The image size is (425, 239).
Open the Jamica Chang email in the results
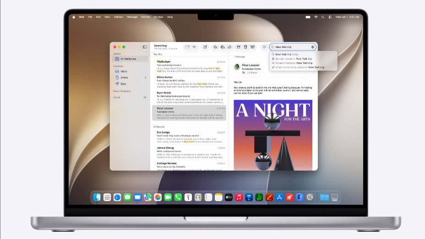point(189,153)
